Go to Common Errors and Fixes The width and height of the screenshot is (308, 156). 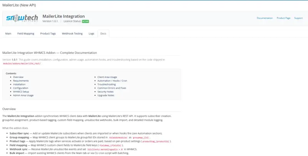112,88
